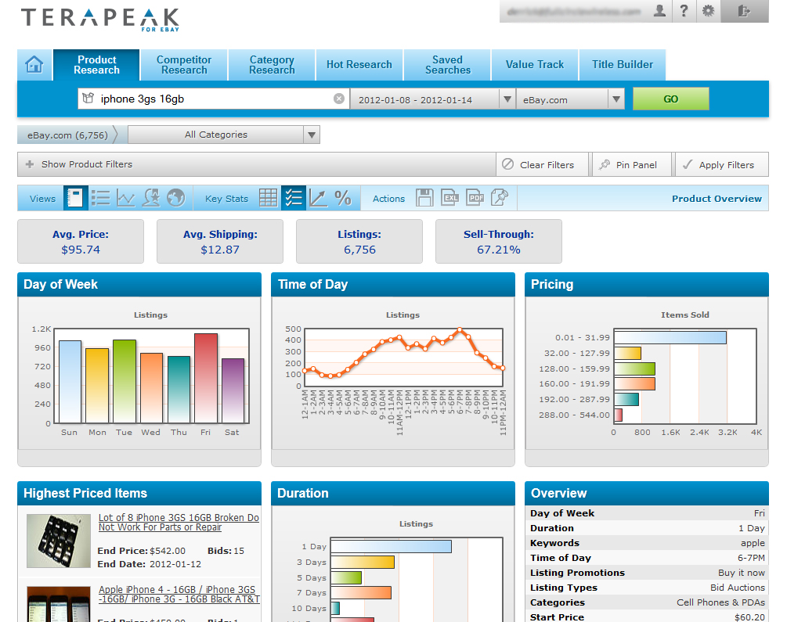Switch to the list view icon under Views
The width and height of the screenshot is (787, 622).
click(100, 198)
